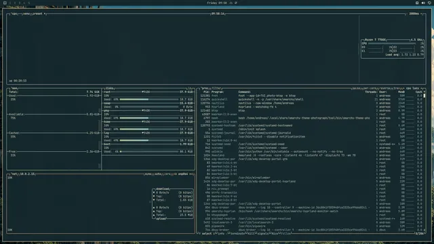
Task: Click the workspace launcher icon in the top bar
Action: coord(5,3)
